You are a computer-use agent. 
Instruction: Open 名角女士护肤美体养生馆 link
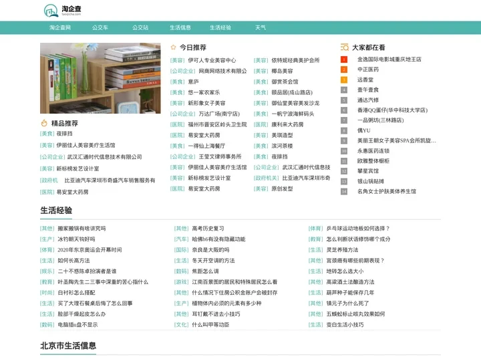pos(387,192)
